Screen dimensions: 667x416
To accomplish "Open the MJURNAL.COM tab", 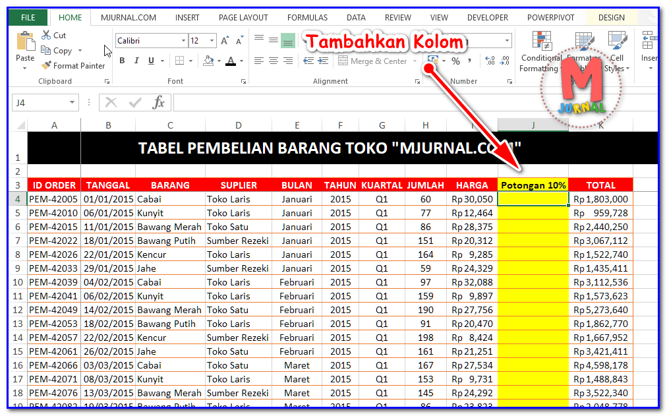I will pyautogui.click(x=129, y=17).
